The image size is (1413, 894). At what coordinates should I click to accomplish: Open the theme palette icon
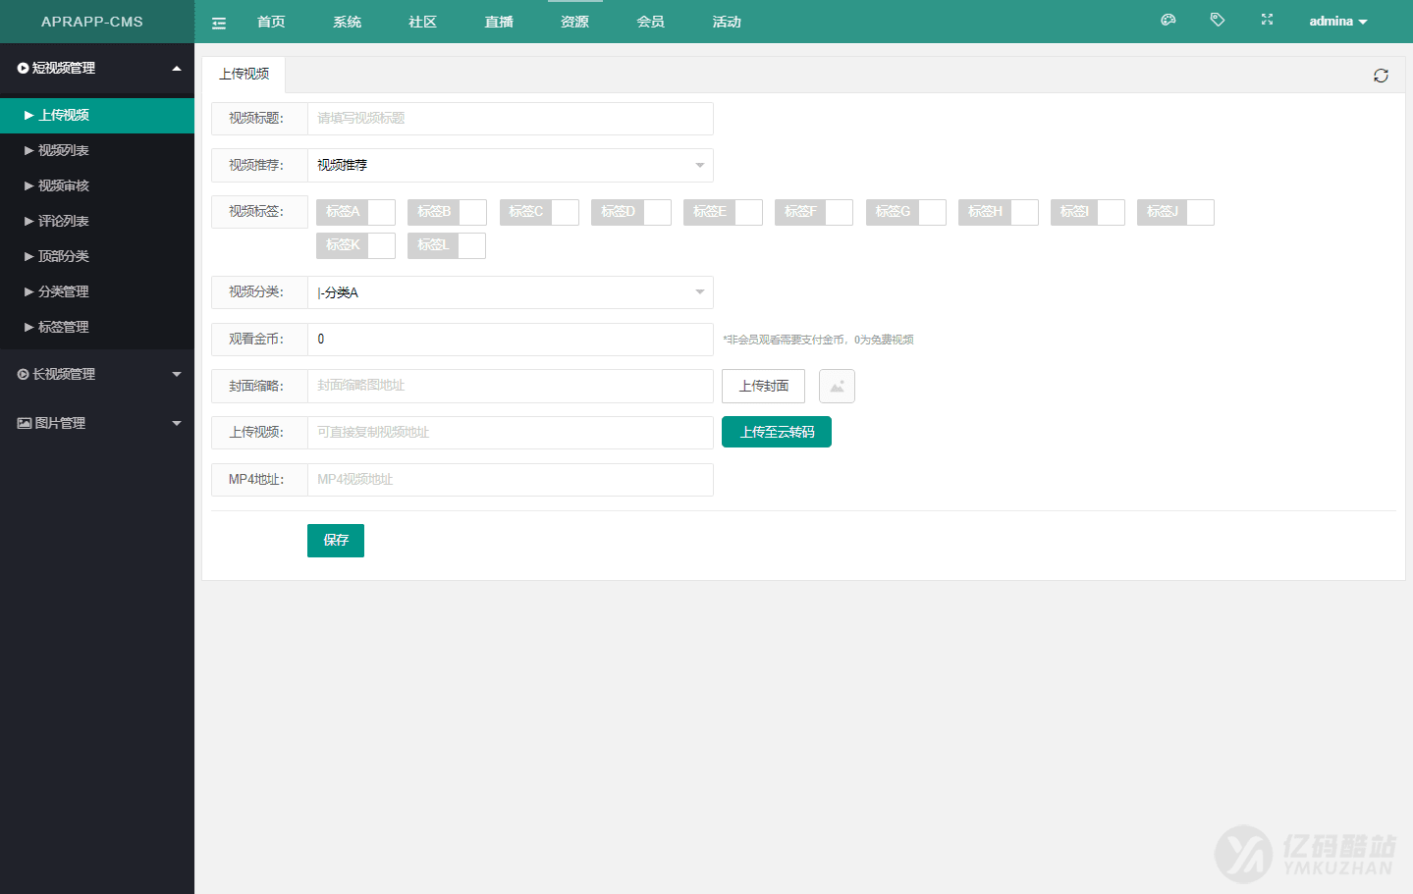click(1168, 20)
